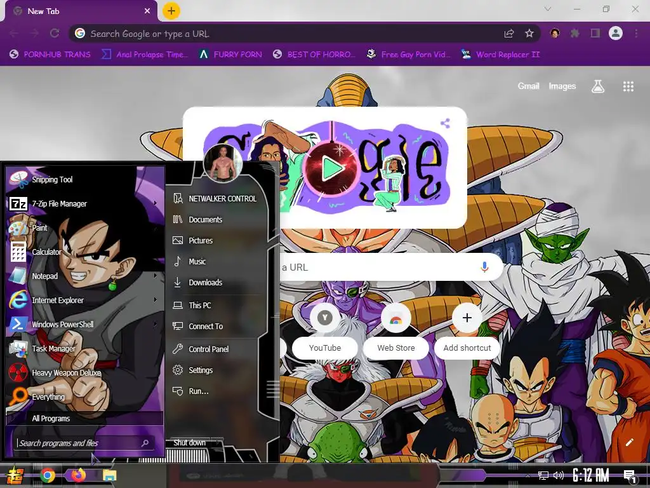Image resolution: width=650 pixels, height=488 pixels.
Task: Open the Extensions puzzle menu
Action: click(x=575, y=33)
